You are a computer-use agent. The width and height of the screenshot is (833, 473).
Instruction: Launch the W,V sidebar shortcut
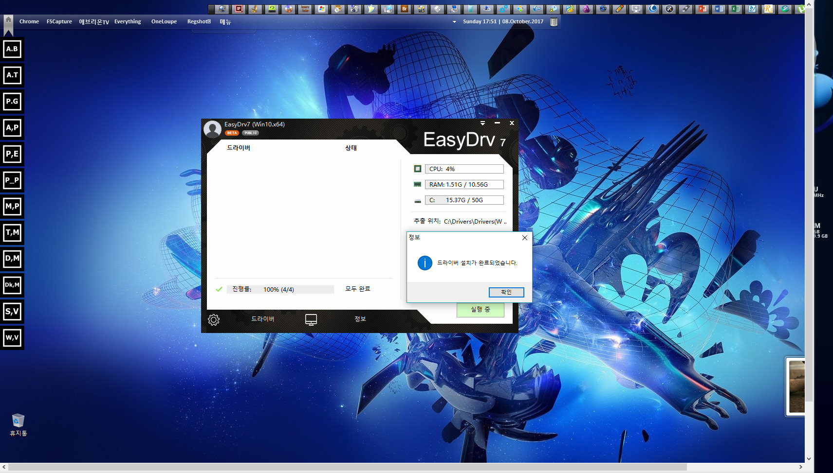[x=12, y=337]
